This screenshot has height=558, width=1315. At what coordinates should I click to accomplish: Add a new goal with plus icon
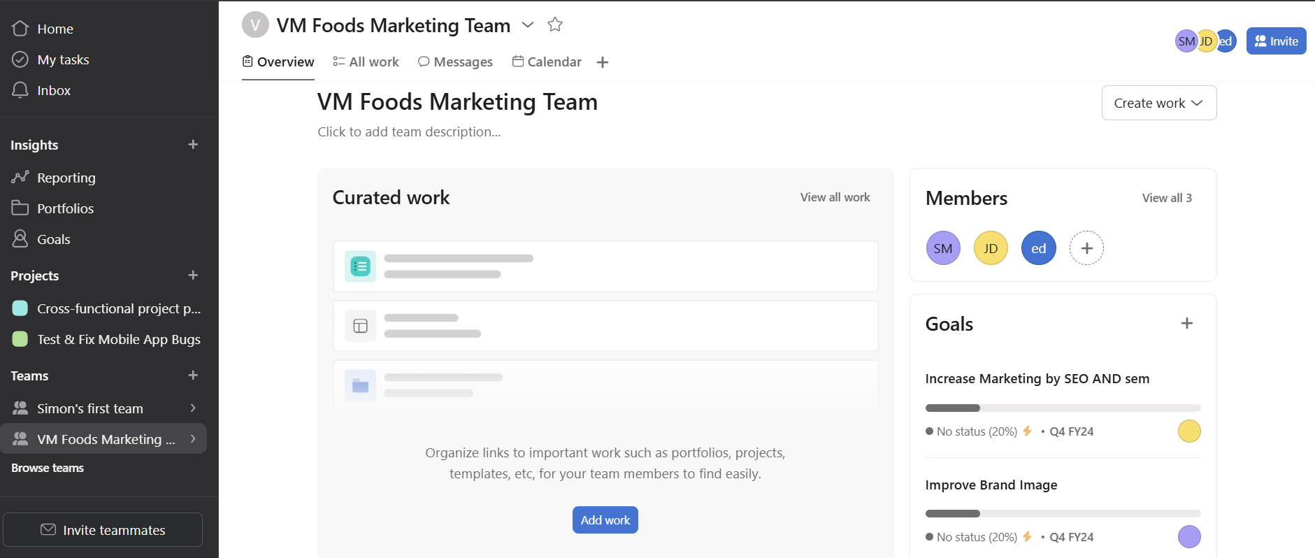click(x=1187, y=323)
